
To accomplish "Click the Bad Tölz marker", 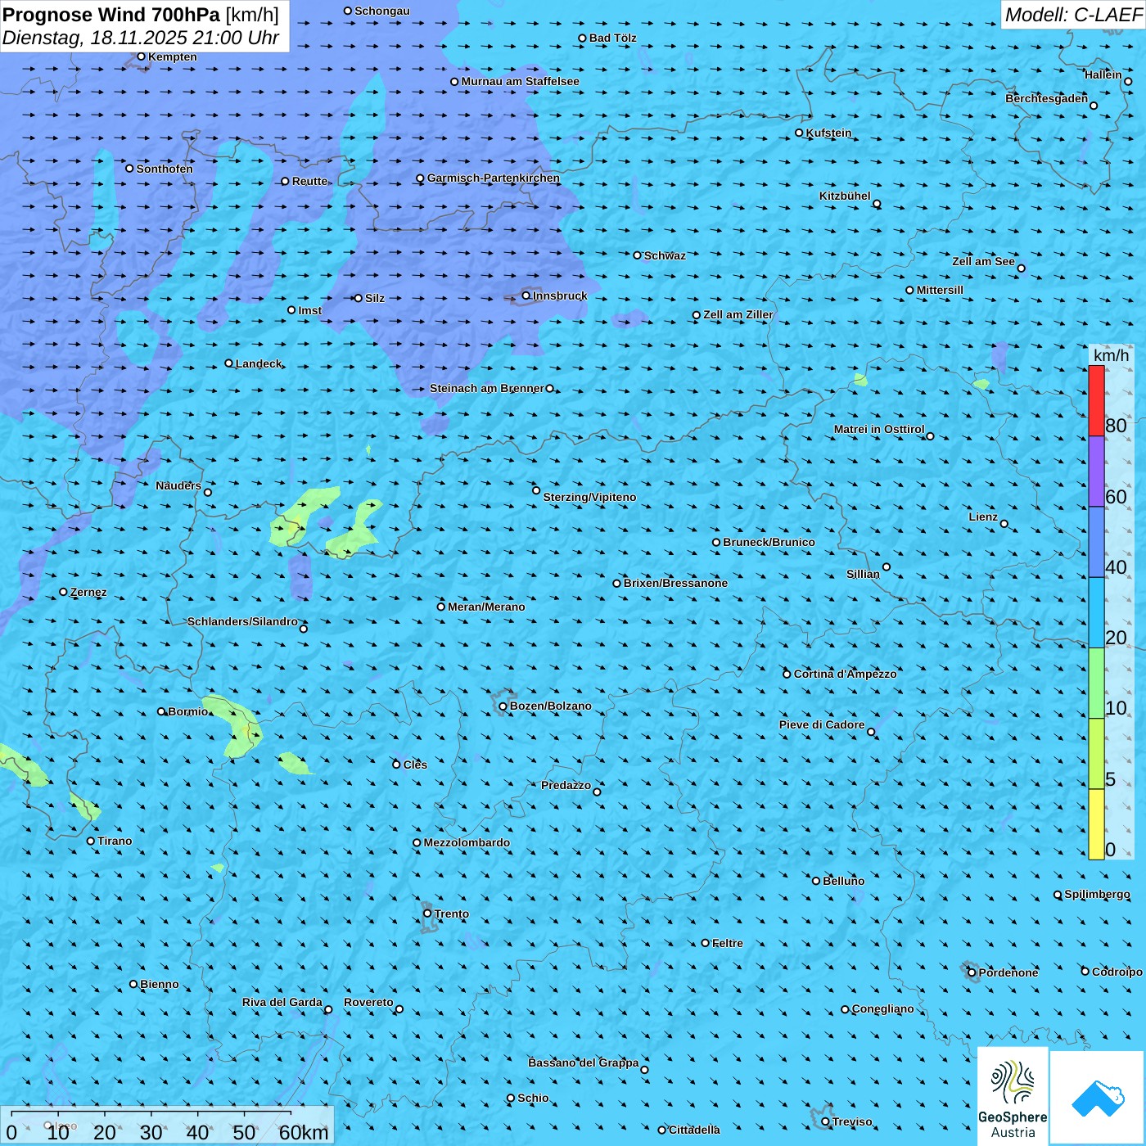I will tap(583, 38).
